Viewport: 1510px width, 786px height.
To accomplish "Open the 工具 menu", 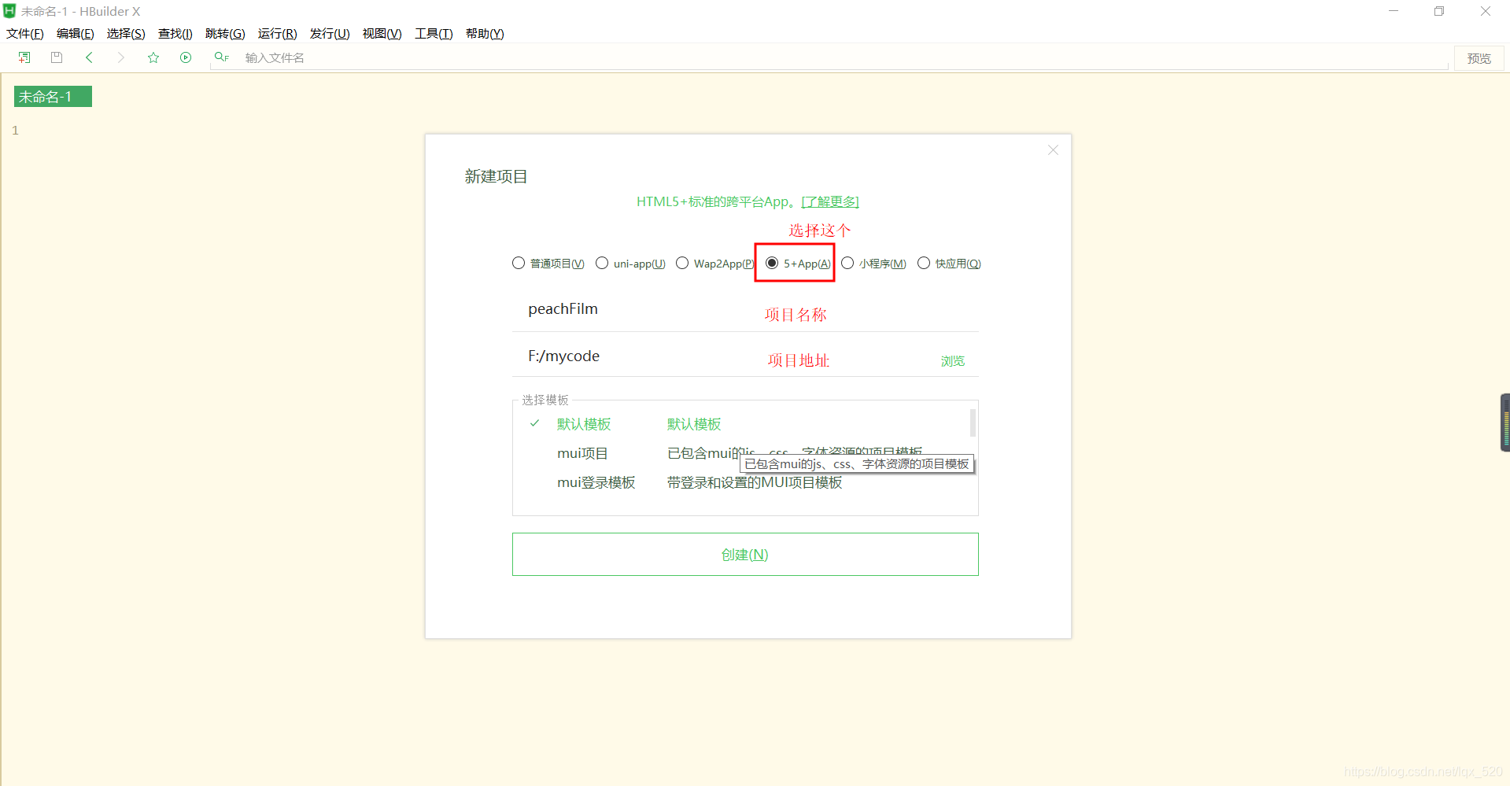I will 434,34.
